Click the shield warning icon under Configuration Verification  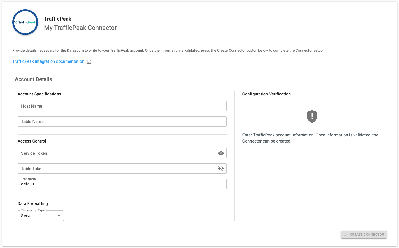pos(312,117)
